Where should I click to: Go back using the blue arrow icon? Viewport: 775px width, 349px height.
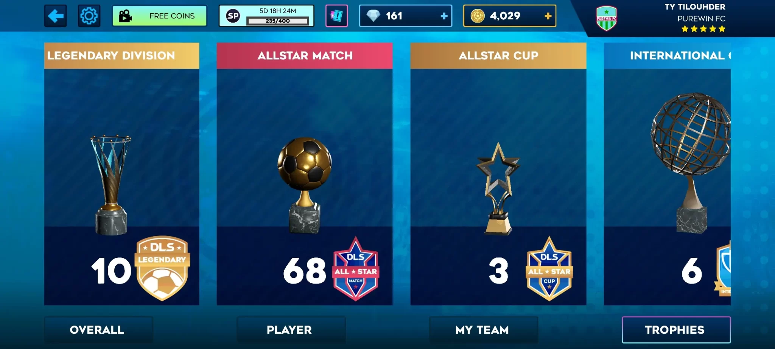click(56, 16)
